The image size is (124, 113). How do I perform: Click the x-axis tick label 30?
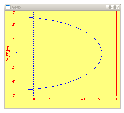pos(66,99)
